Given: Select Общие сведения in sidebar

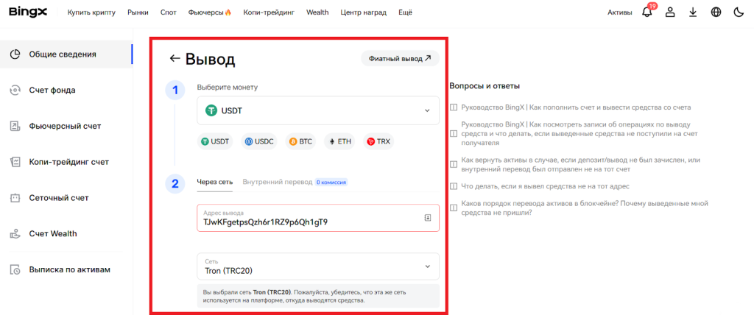Looking at the screenshot, I should 66,54.
